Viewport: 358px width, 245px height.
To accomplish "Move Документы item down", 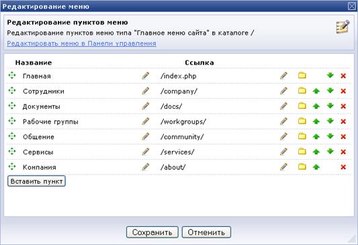I will (x=330, y=105).
